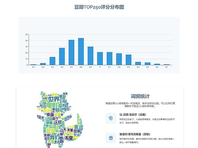Select the bar for rating 8.6
This screenshot has height=148, width=198.
(62, 57)
